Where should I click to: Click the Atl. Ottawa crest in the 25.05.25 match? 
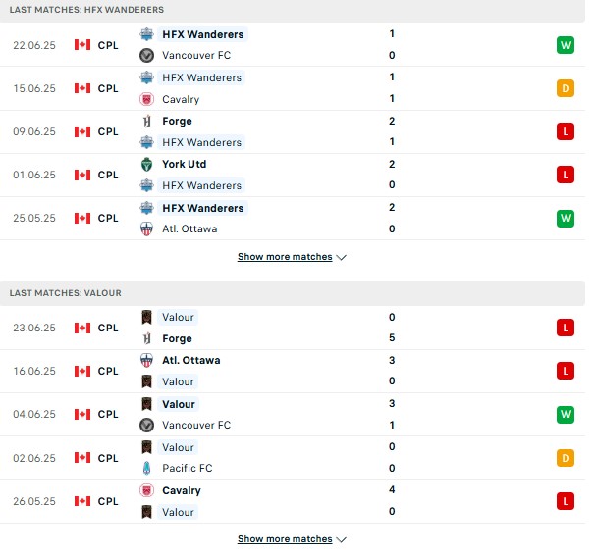click(146, 228)
